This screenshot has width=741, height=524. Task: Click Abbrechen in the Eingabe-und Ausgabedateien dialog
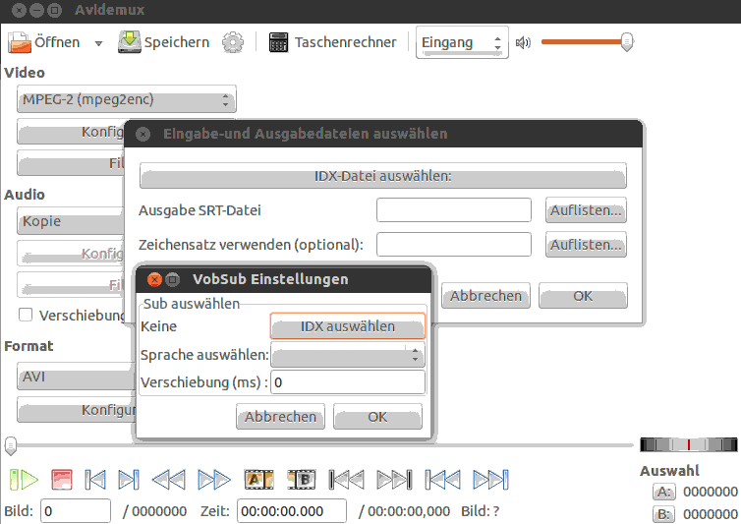click(x=485, y=296)
